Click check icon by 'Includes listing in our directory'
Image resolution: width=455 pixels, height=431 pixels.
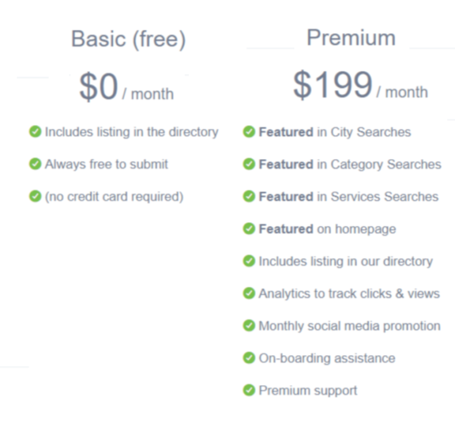coord(249,261)
